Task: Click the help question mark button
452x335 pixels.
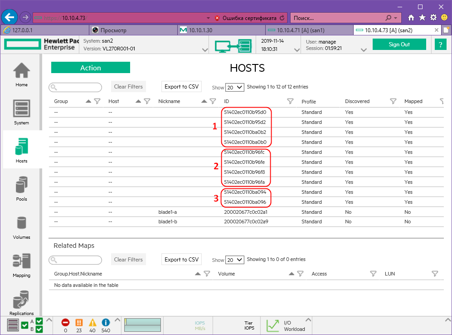Action: point(440,44)
